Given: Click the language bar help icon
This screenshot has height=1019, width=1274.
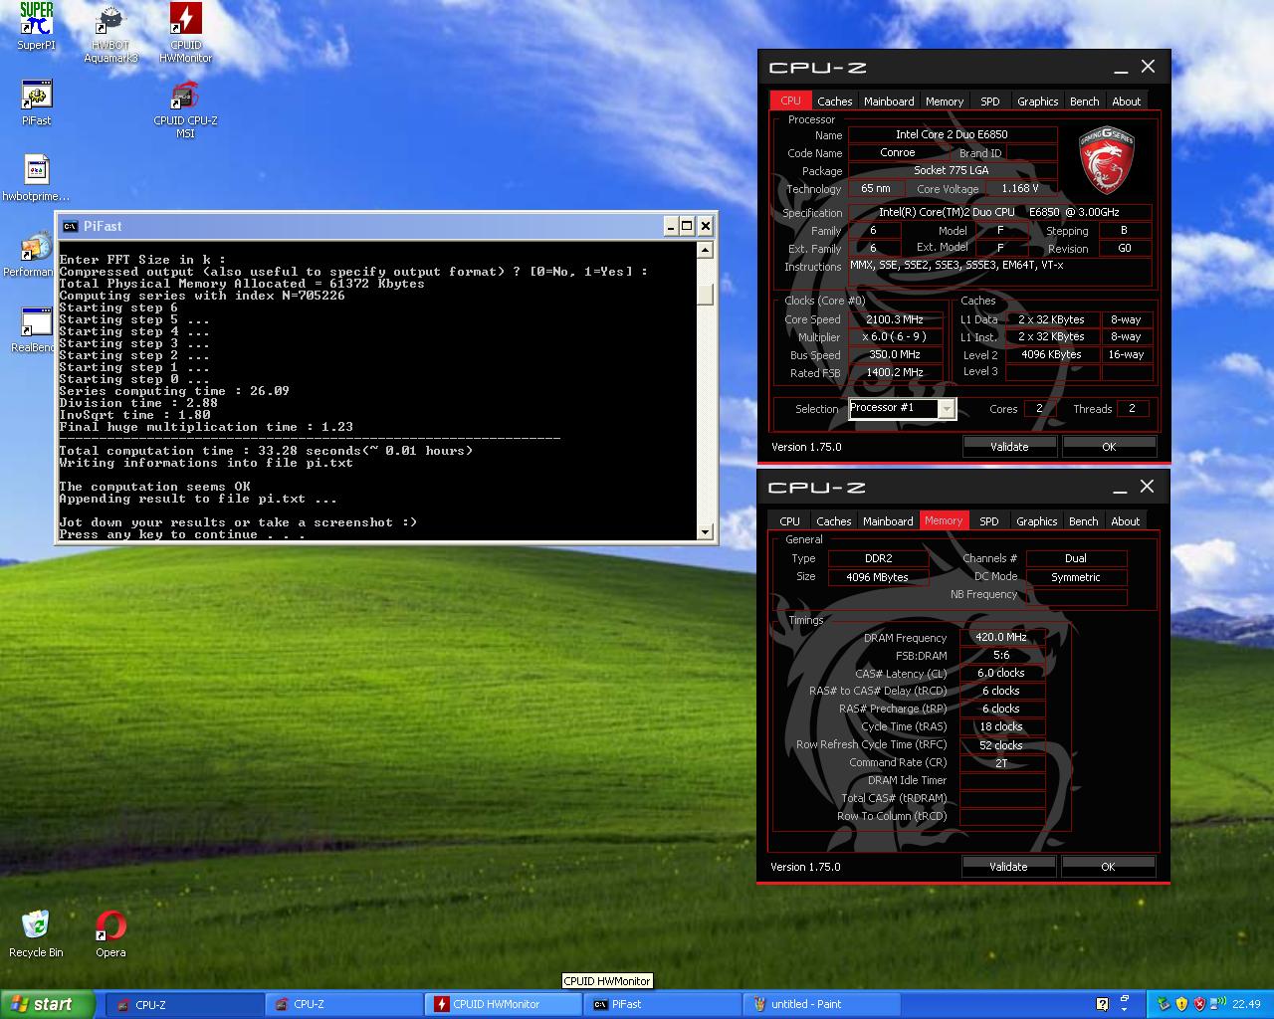Looking at the screenshot, I should point(1102,1004).
